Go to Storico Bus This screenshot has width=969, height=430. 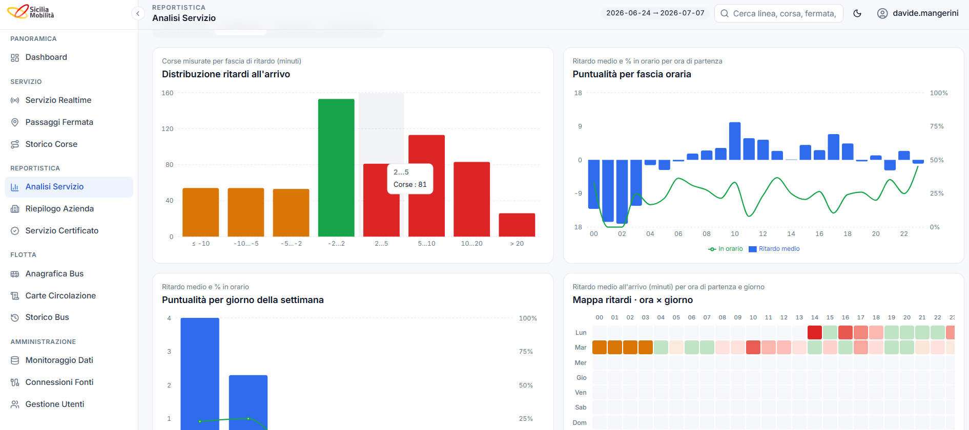tap(69, 317)
